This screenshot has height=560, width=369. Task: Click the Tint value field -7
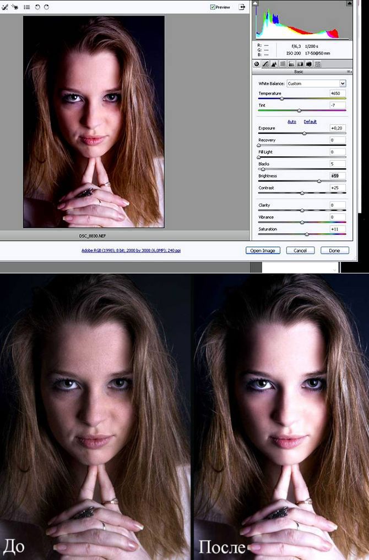(x=338, y=105)
